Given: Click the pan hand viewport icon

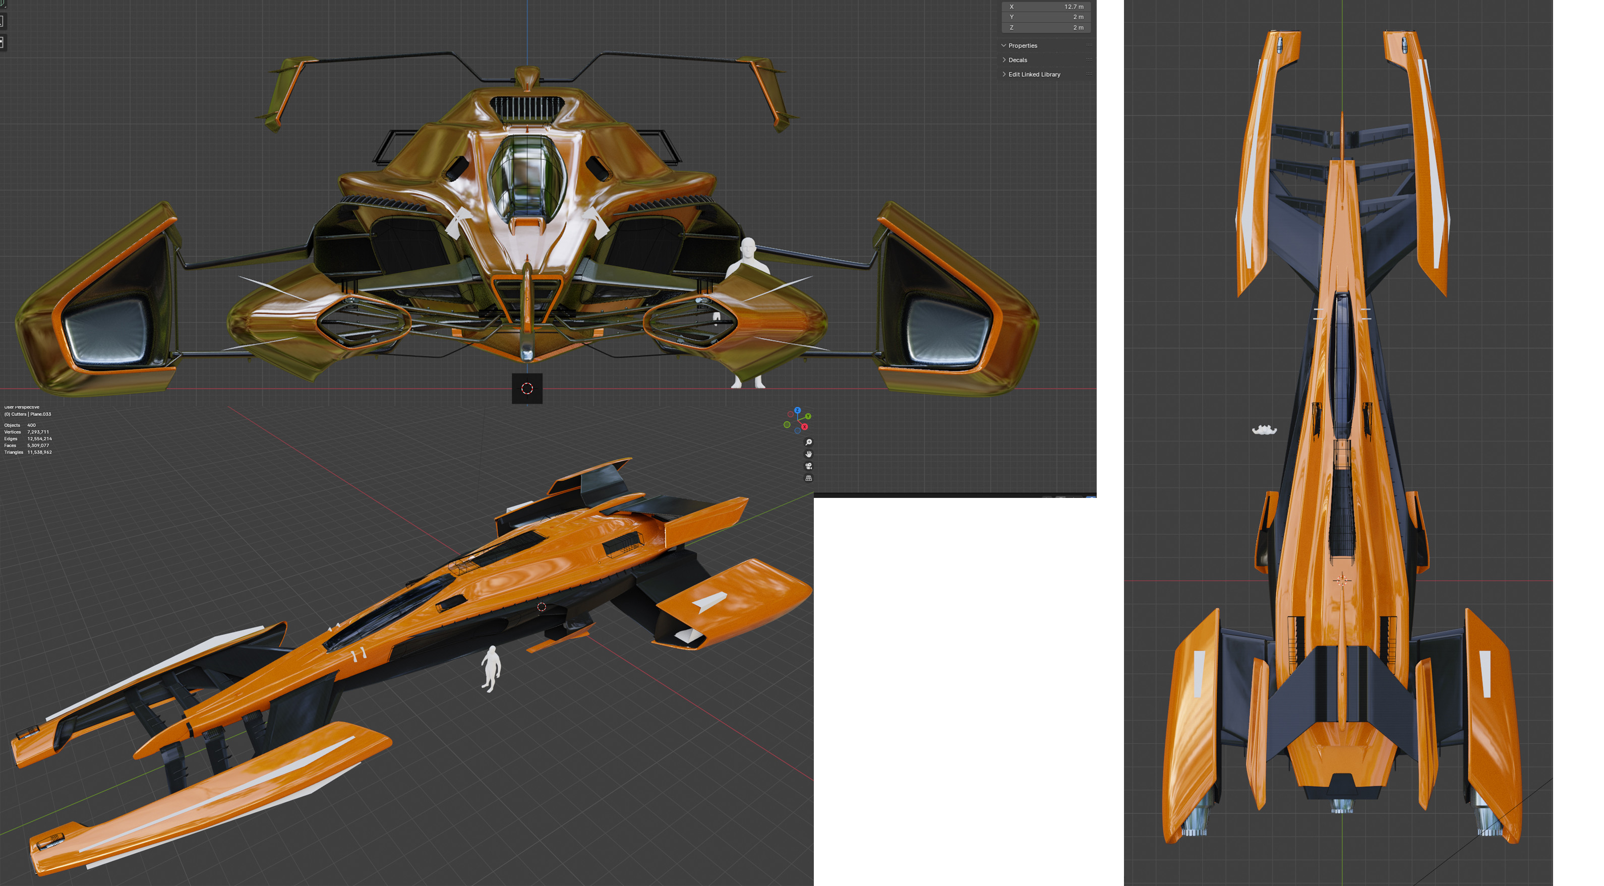Looking at the screenshot, I should coord(809,454).
